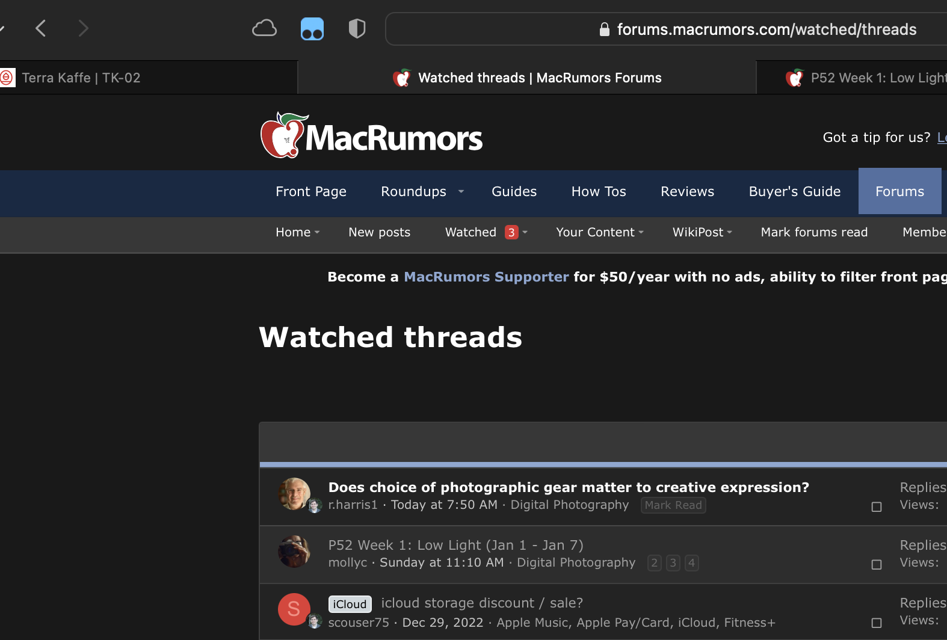947x640 pixels.
Task: Switch to the Terra Kaffe | TK-02 tab
Action: 149,78
